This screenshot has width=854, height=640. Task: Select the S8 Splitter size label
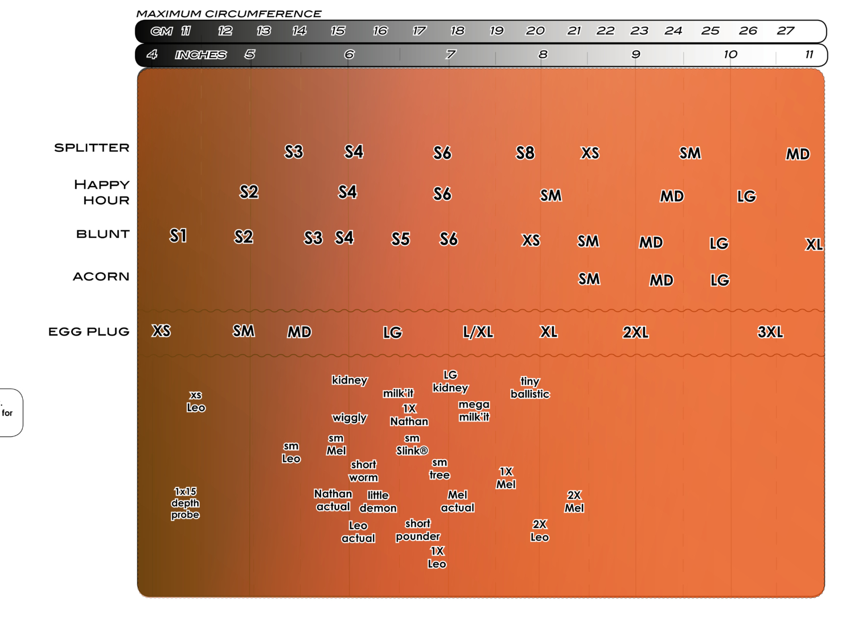(525, 153)
